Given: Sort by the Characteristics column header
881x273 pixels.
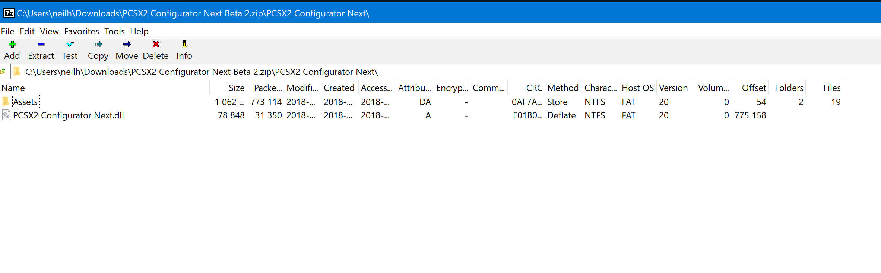Looking at the screenshot, I should [600, 88].
